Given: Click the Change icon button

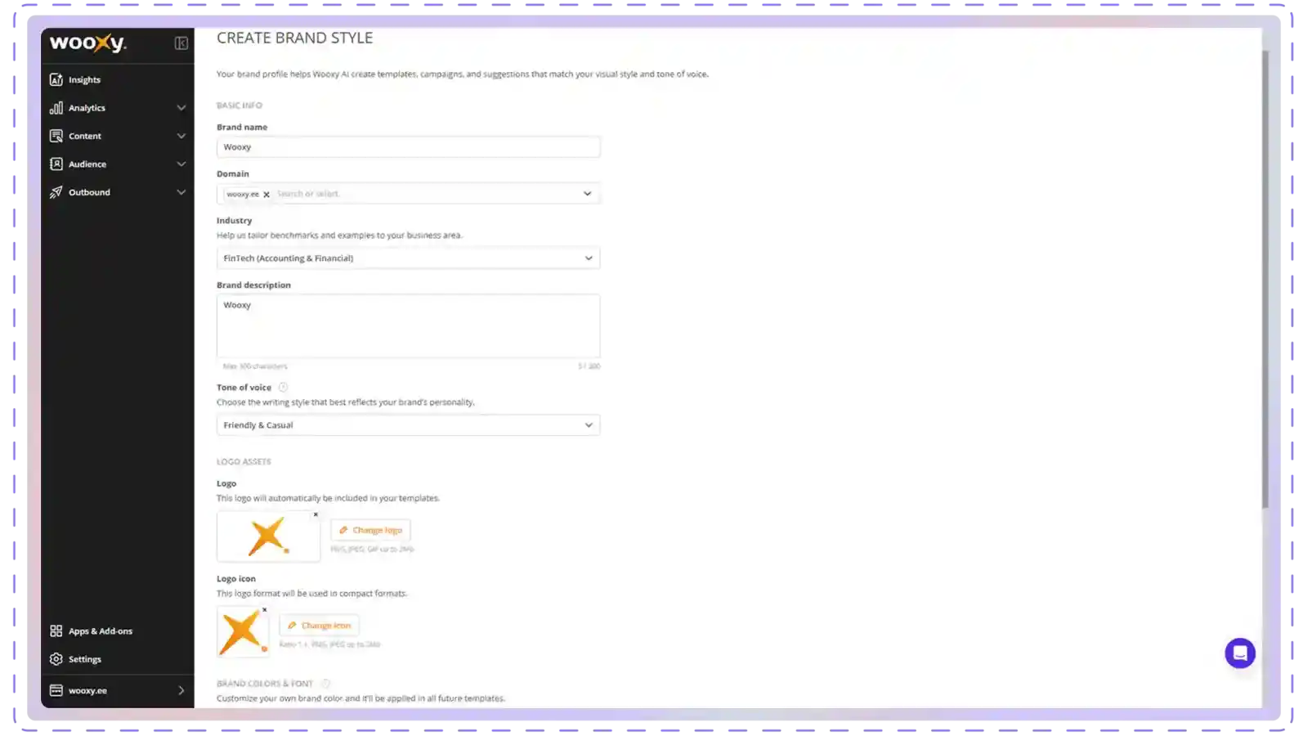Looking at the screenshot, I should click(319, 626).
